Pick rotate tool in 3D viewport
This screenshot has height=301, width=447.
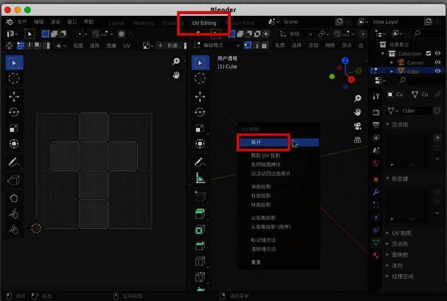pyautogui.click(x=200, y=112)
